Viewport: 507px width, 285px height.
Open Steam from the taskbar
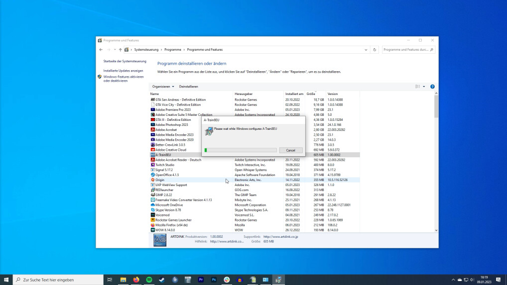pyautogui.click(x=162, y=280)
